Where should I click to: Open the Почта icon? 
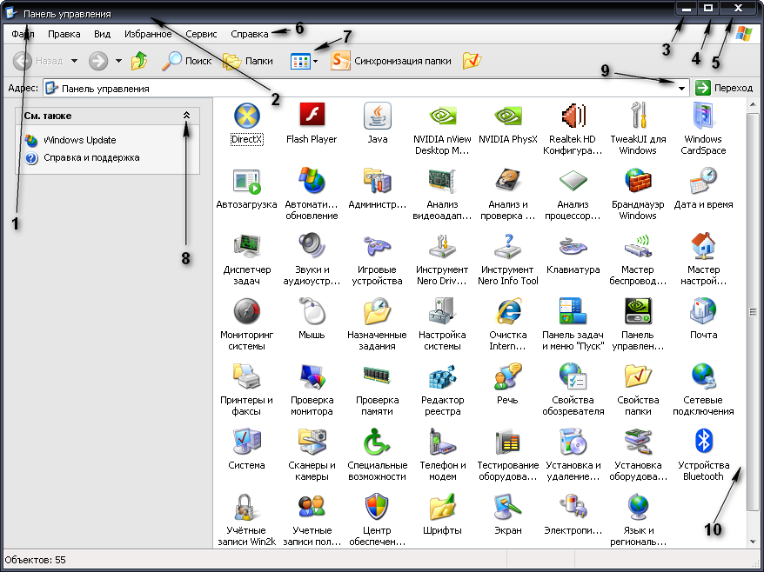click(703, 311)
